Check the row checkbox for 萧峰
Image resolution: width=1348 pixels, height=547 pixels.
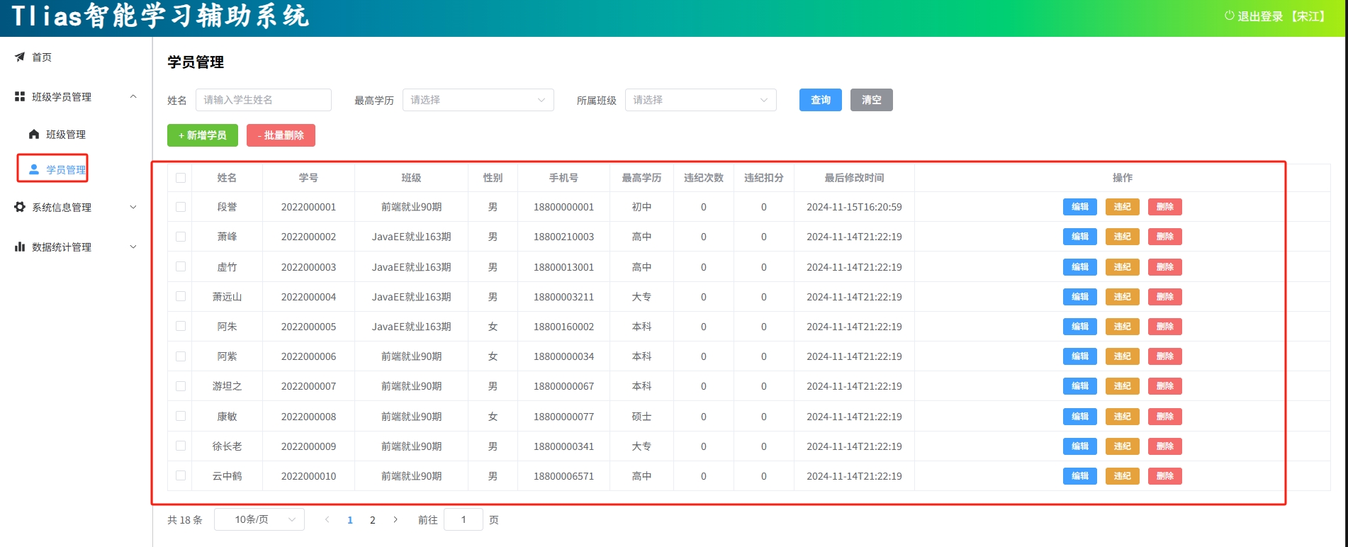pos(181,237)
